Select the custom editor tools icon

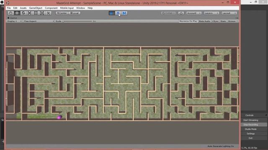[49, 13]
